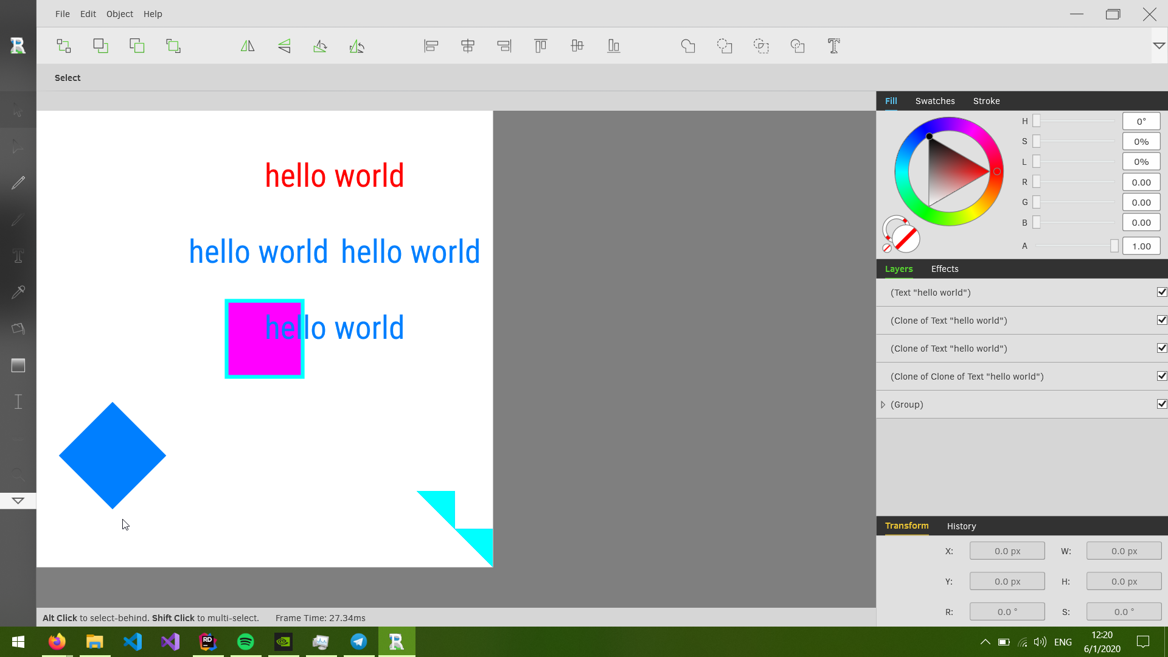Expand the left toolbox overflow arrow
Screen dimensions: 1168x657
point(18,501)
